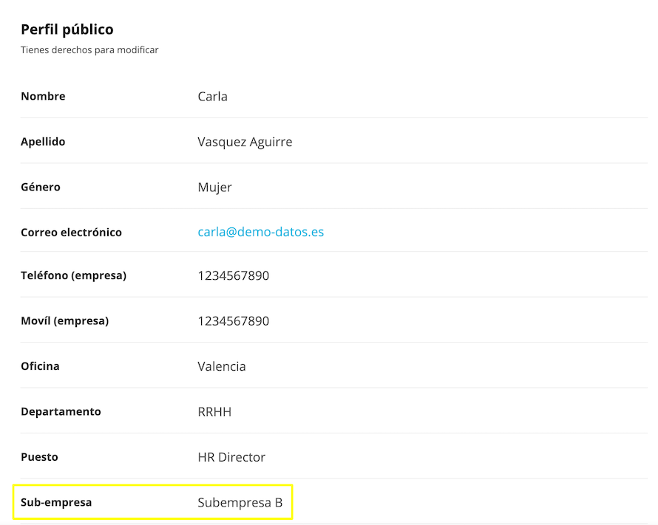Select the gender value 'Mujer'
This screenshot has height=525, width=658.
point(215,188)
